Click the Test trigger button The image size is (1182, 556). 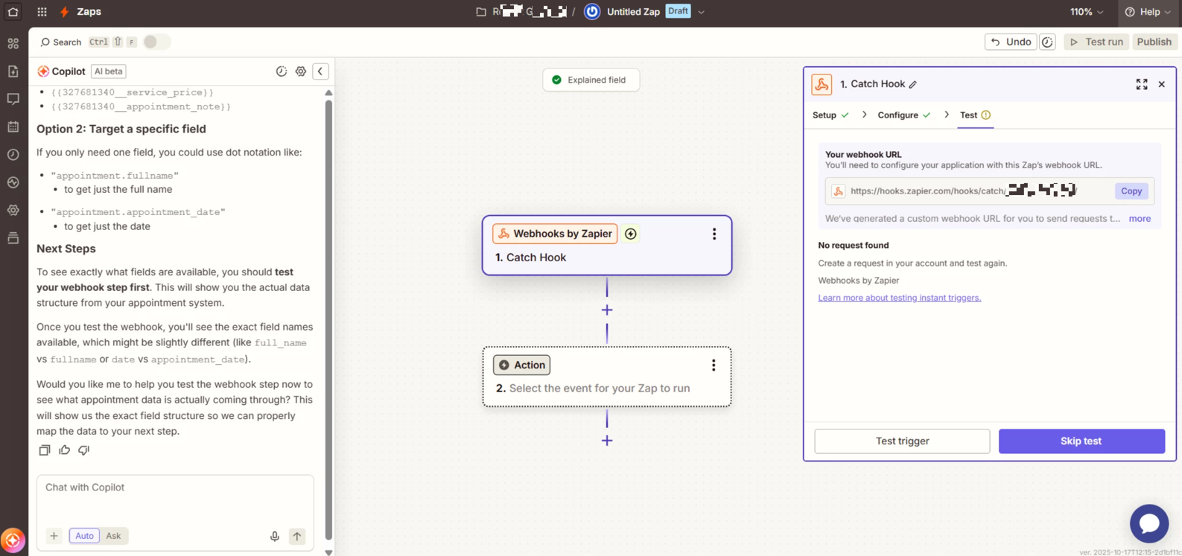[902, 441]
